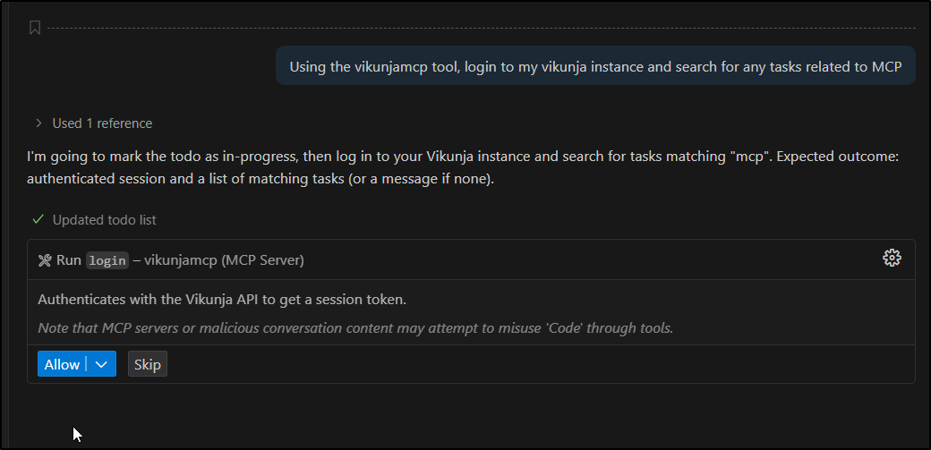Open the tool configuration gear icon

pyautogui.click(x=892, y=259)
